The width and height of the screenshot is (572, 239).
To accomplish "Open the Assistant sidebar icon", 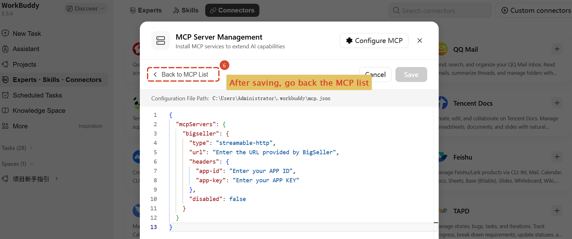I will 5,49.
